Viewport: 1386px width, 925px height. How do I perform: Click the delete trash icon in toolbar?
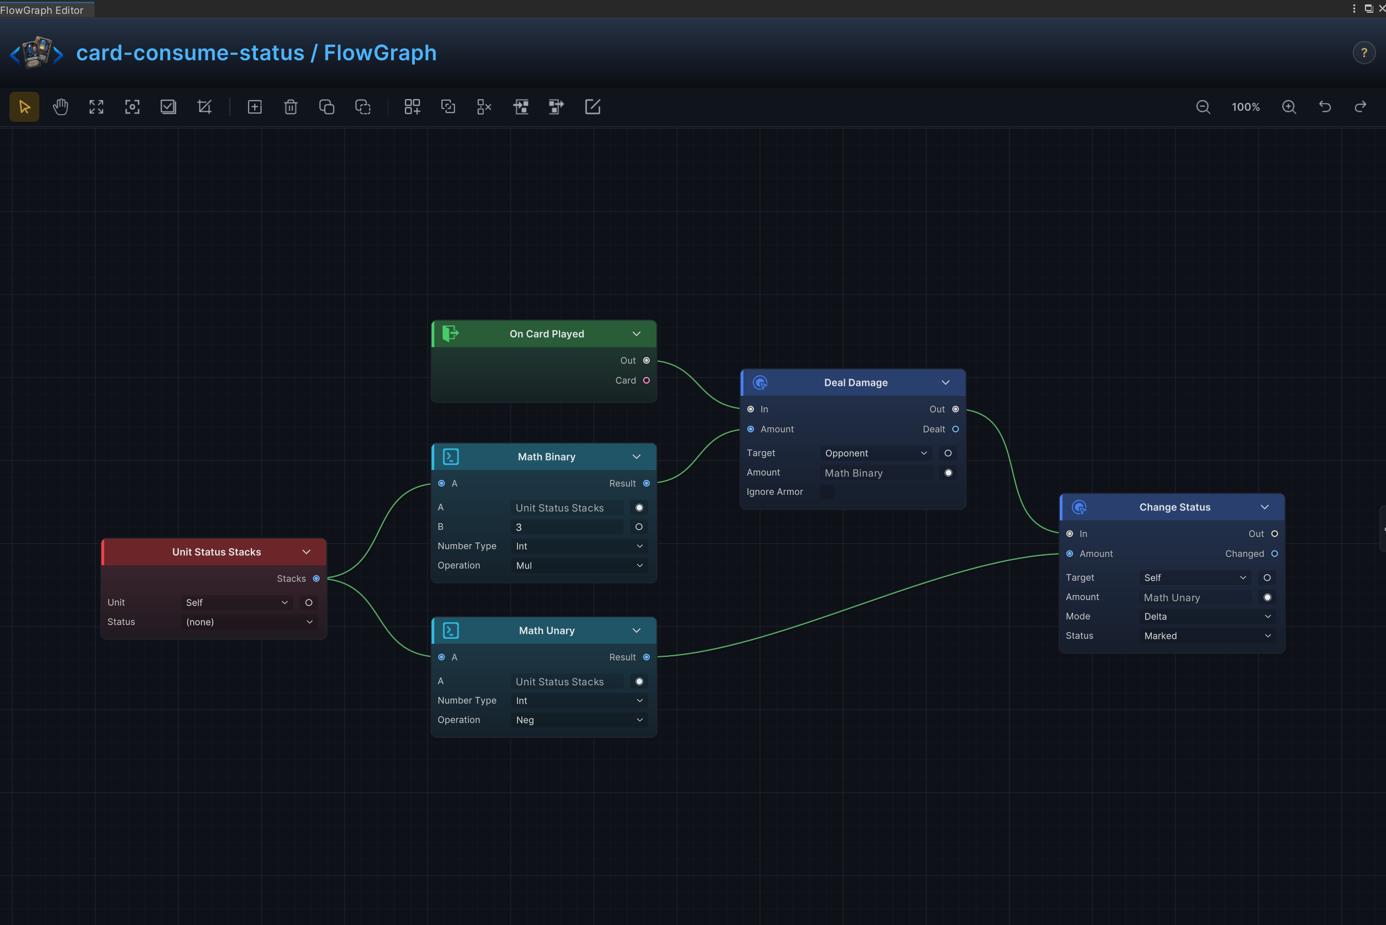pos(290,107)
